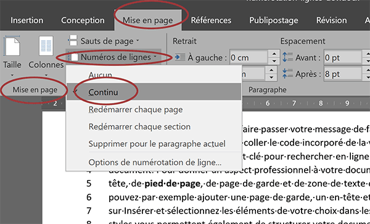Click the Espacement group label
This screenshot has height=224, width=370.
[x=303, y=41]
